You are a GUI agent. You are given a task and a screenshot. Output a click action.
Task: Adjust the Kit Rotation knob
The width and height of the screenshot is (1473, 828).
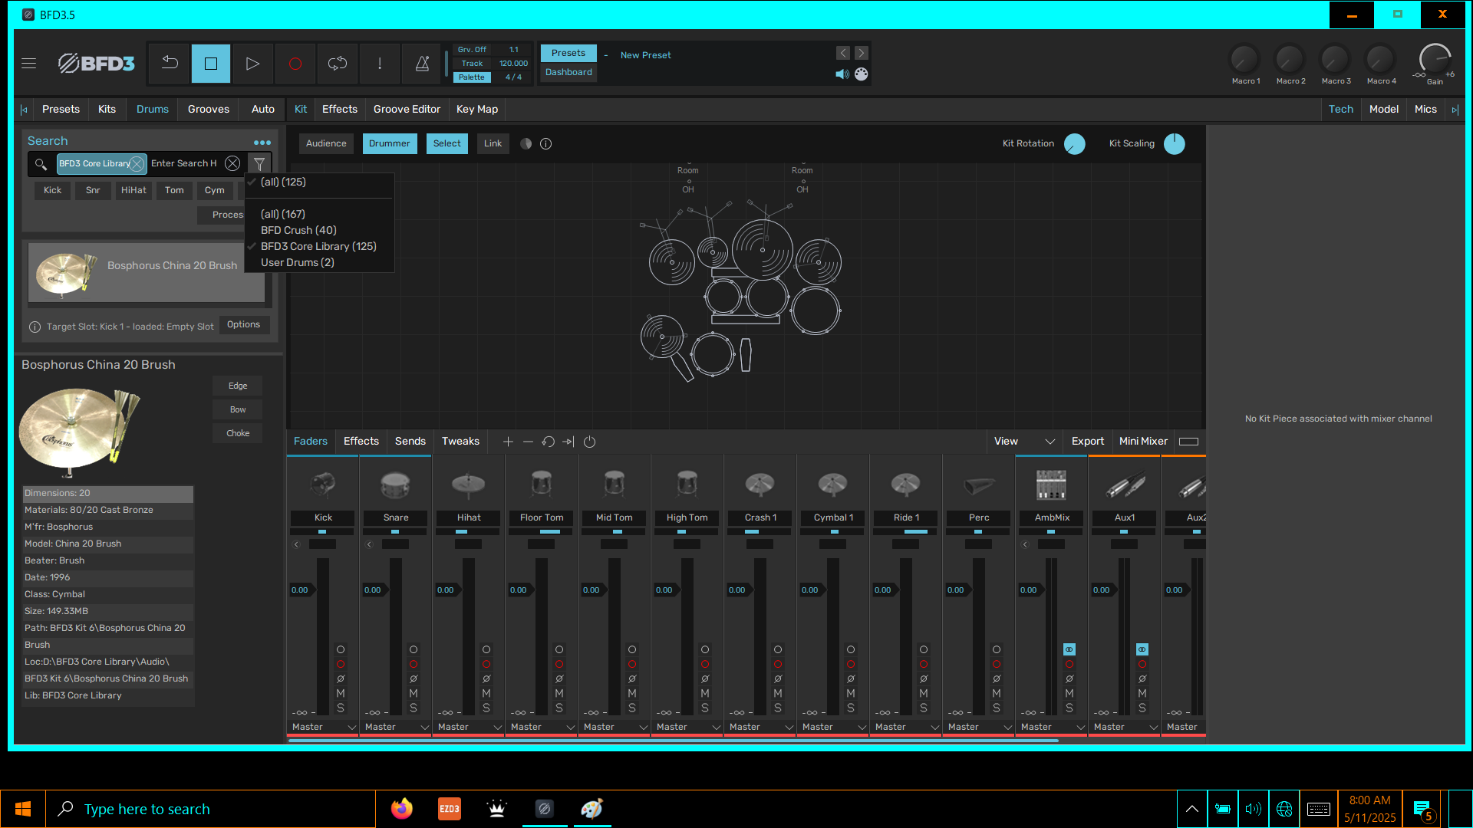[x=1075, y=144]
